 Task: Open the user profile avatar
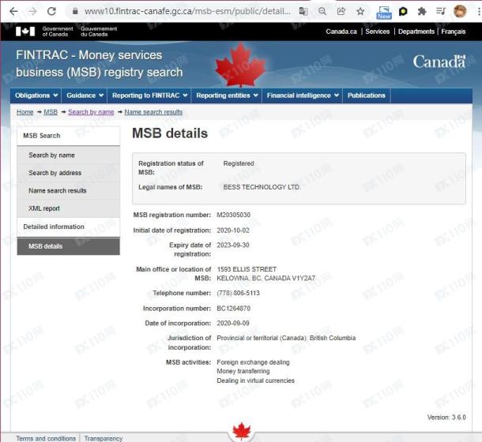click(x=460, y=11)
